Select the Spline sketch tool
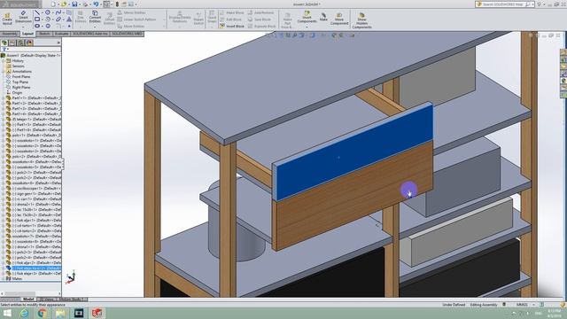 click(58, 12)
